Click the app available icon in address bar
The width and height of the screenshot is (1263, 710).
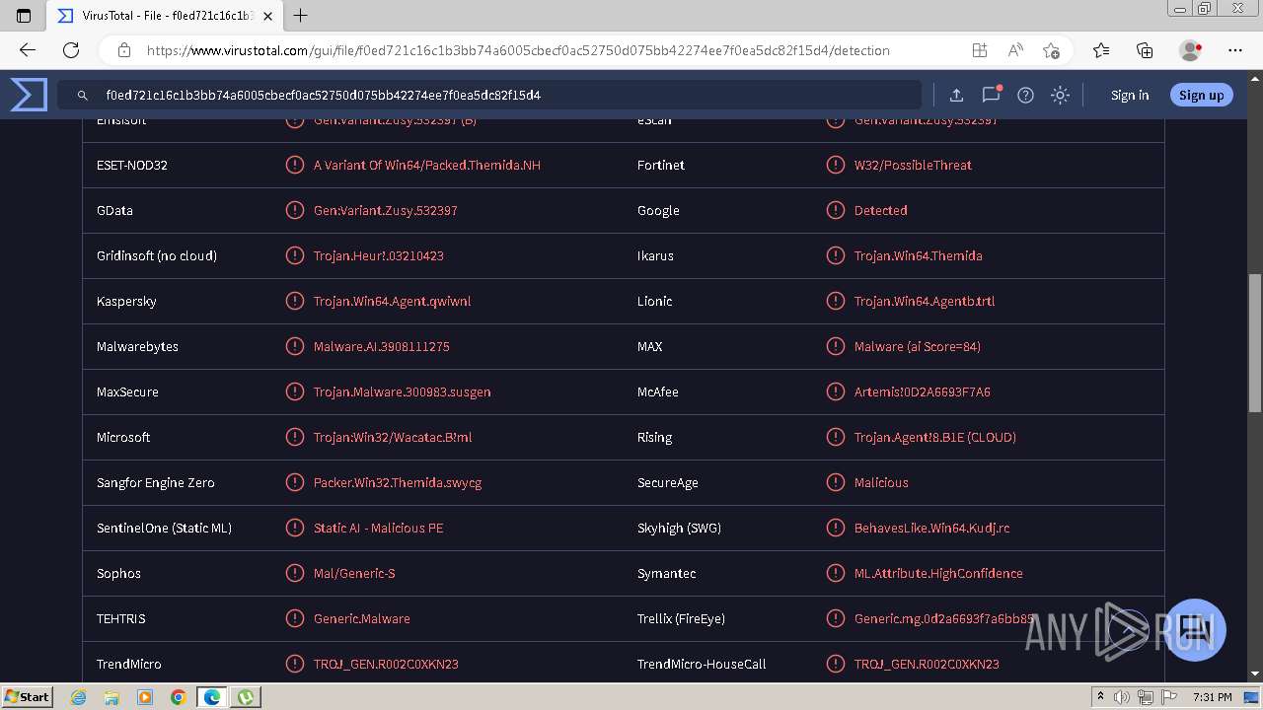tap(979, 50)
